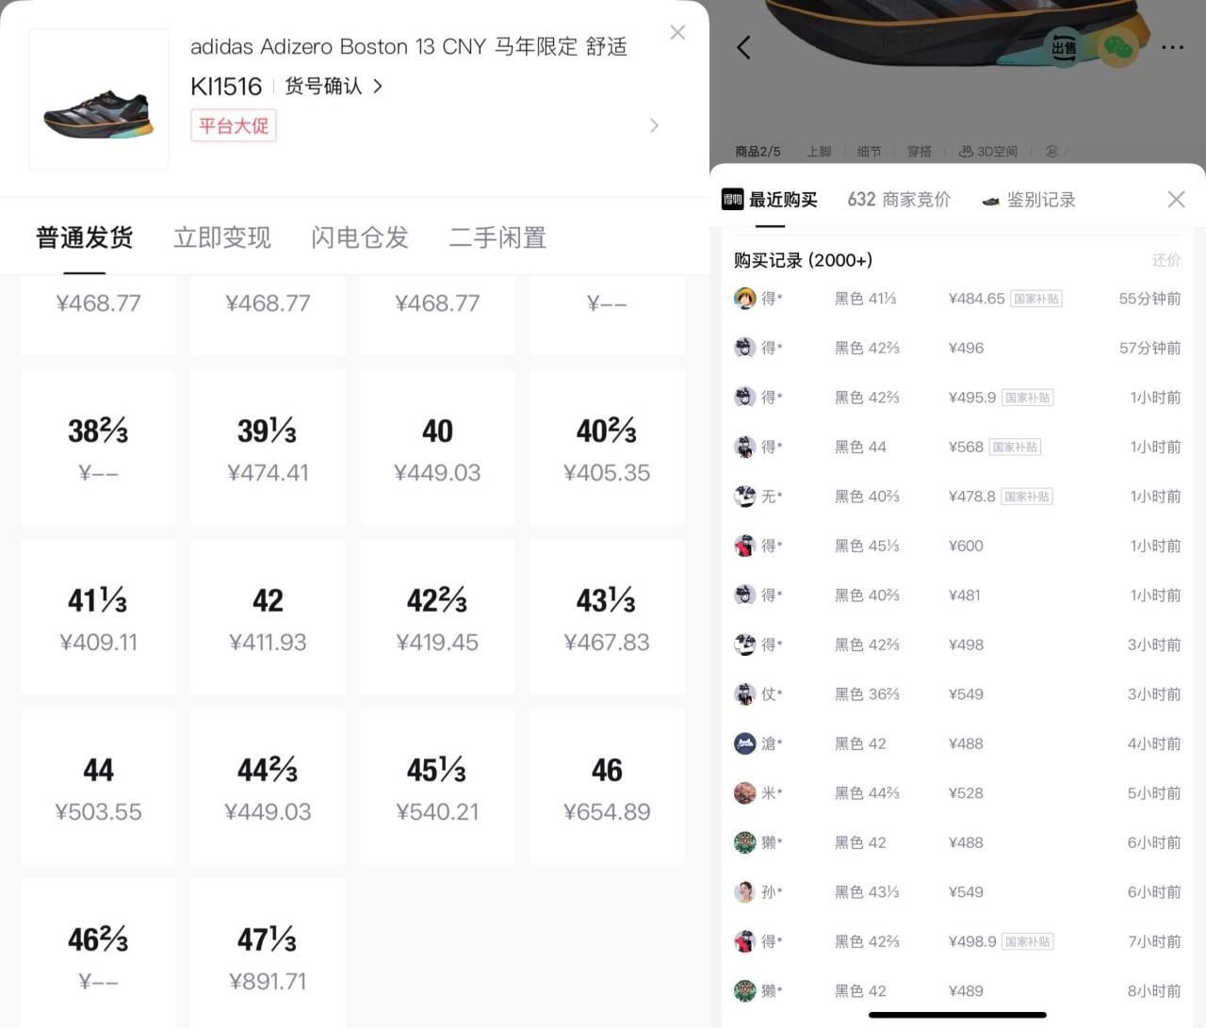Open the 3D空间 view icon
This screenshot has width=1206, height=1028.
click(987, 151)
